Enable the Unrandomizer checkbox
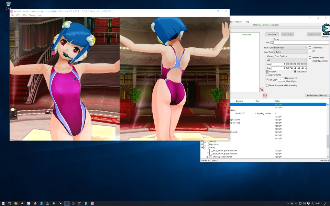This screenshot has height=206, width=330. tap(310, 58)
